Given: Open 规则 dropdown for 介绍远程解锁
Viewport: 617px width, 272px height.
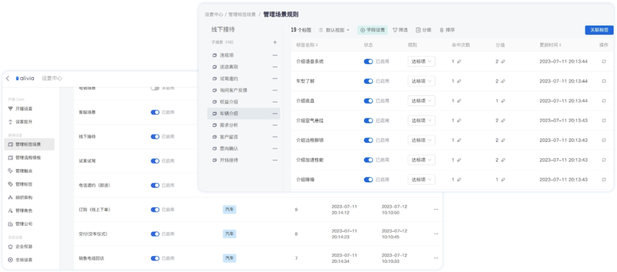Looking at the screenshot, I should tap(422, 140).
